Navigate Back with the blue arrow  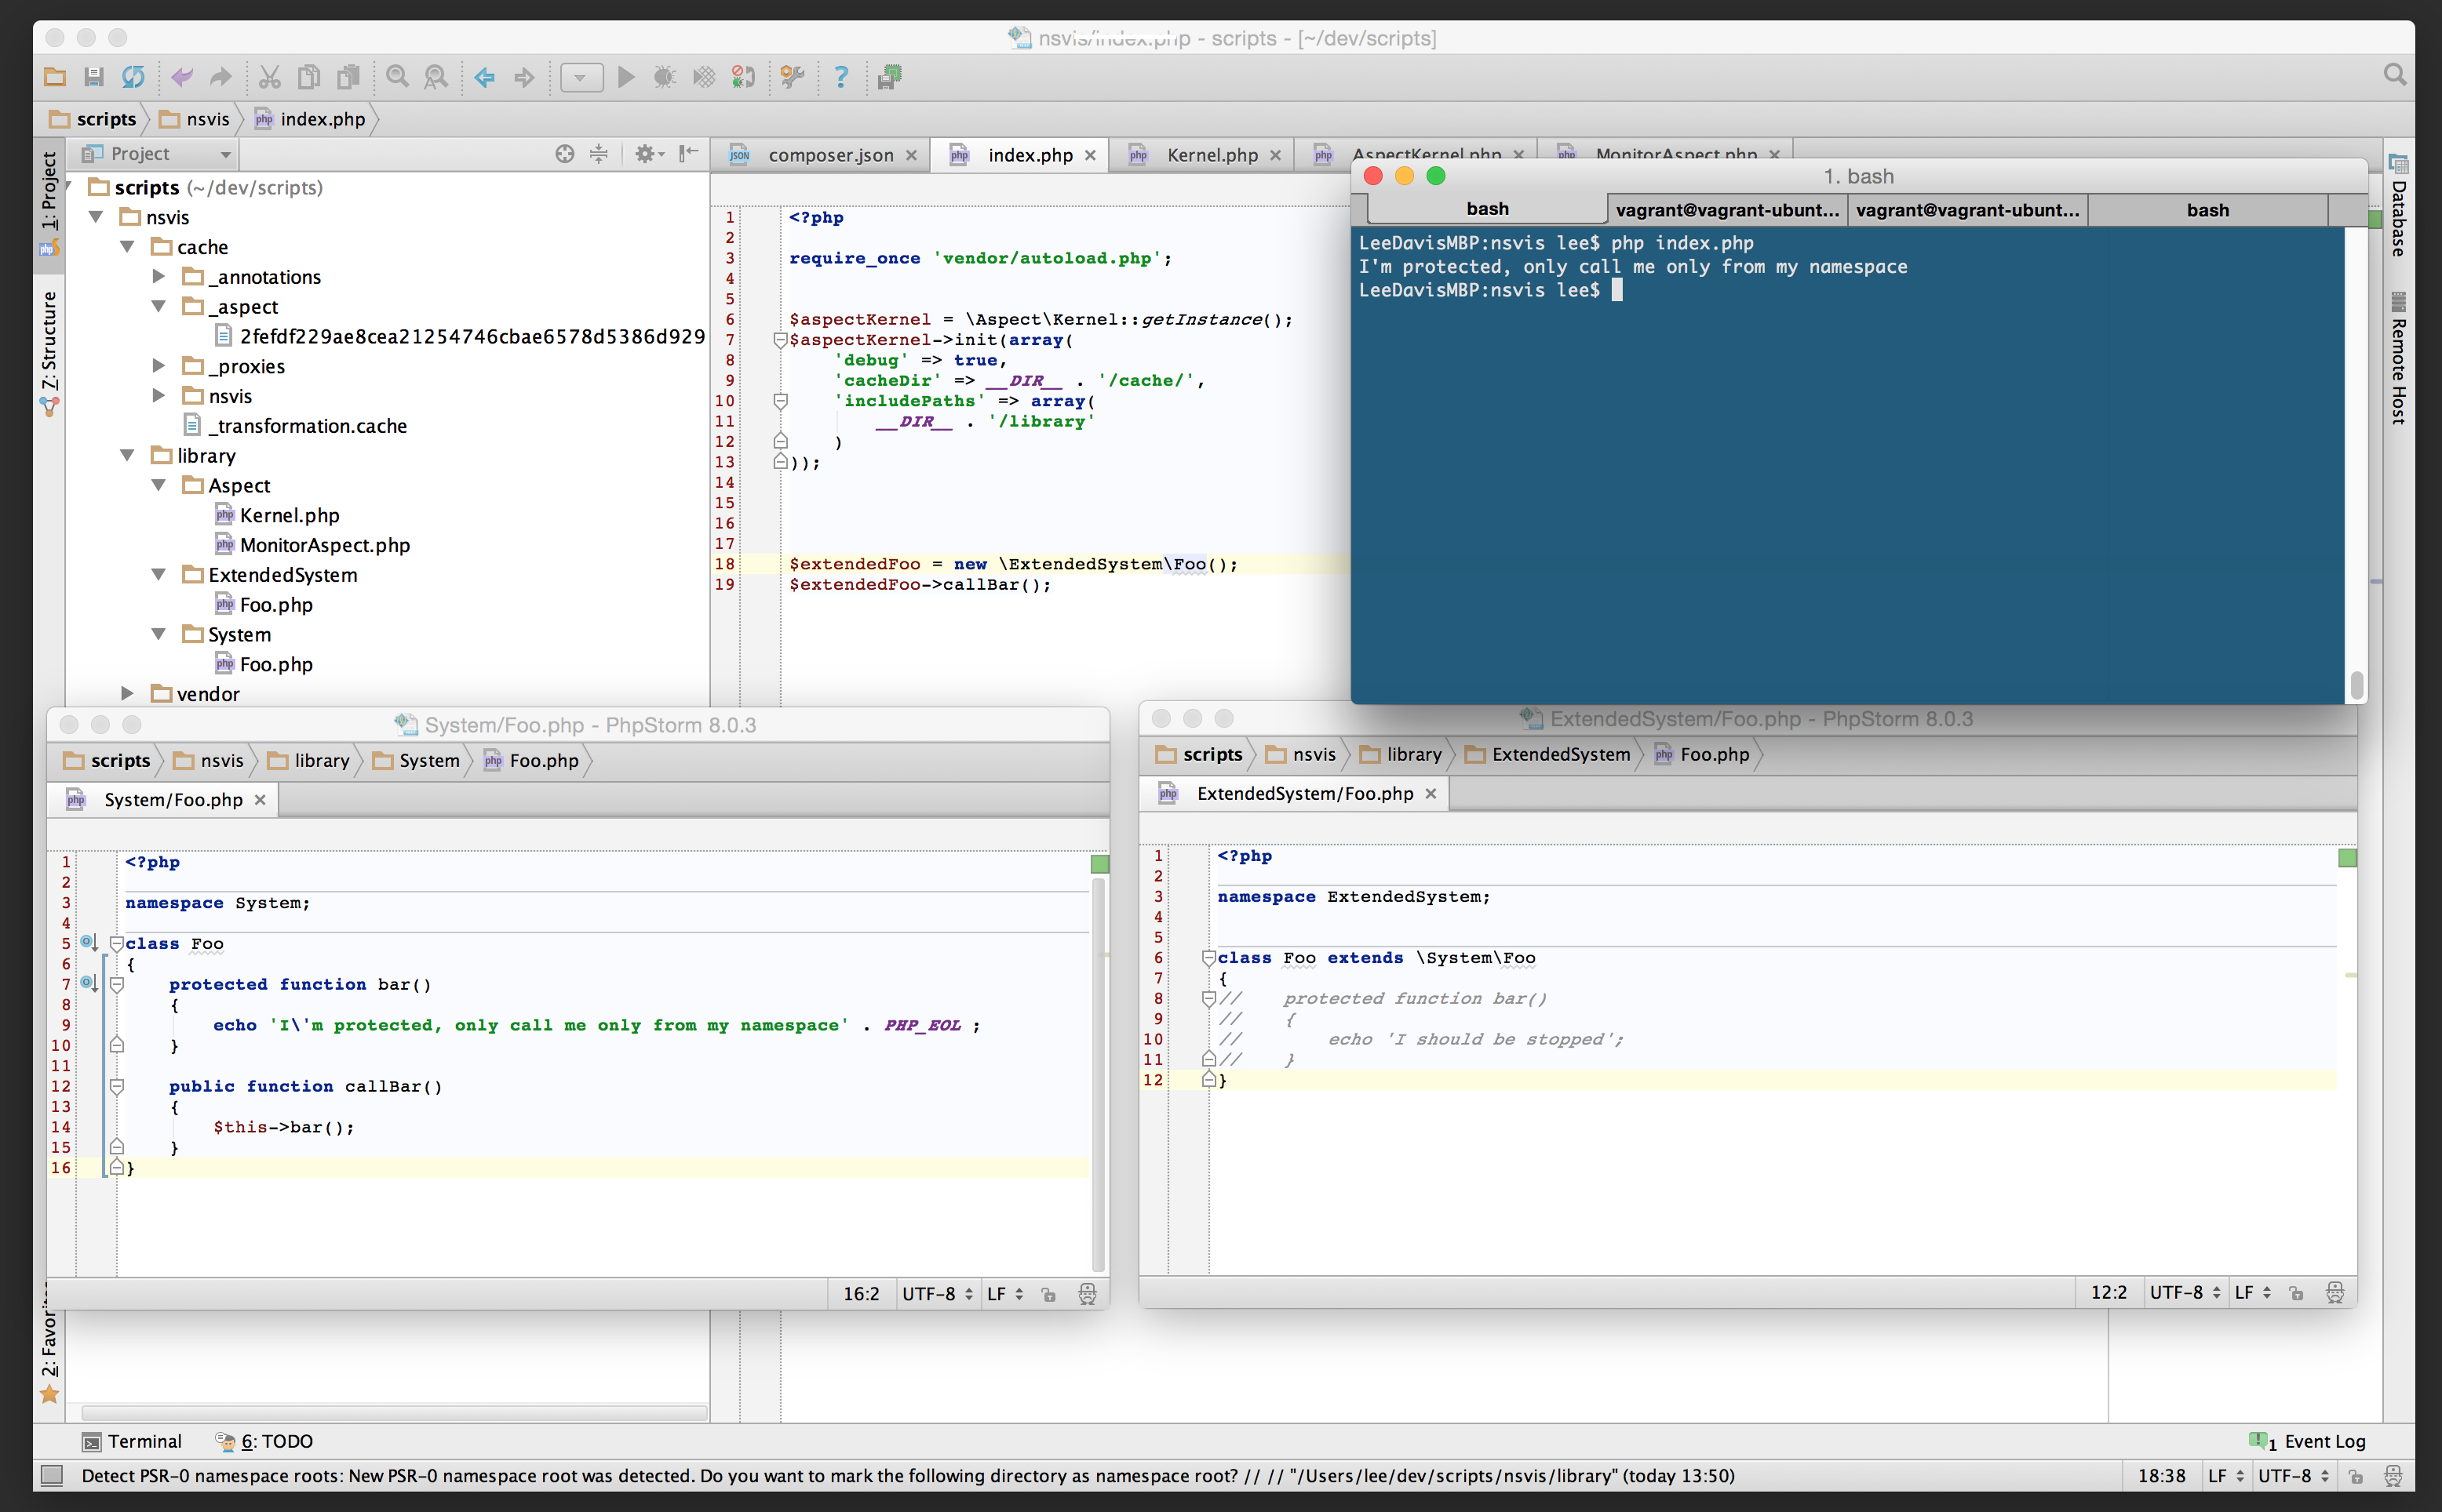[x=485, y=77]
